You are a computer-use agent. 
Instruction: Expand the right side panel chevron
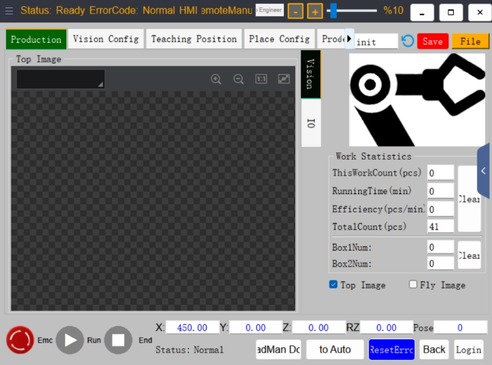[483, 170]
